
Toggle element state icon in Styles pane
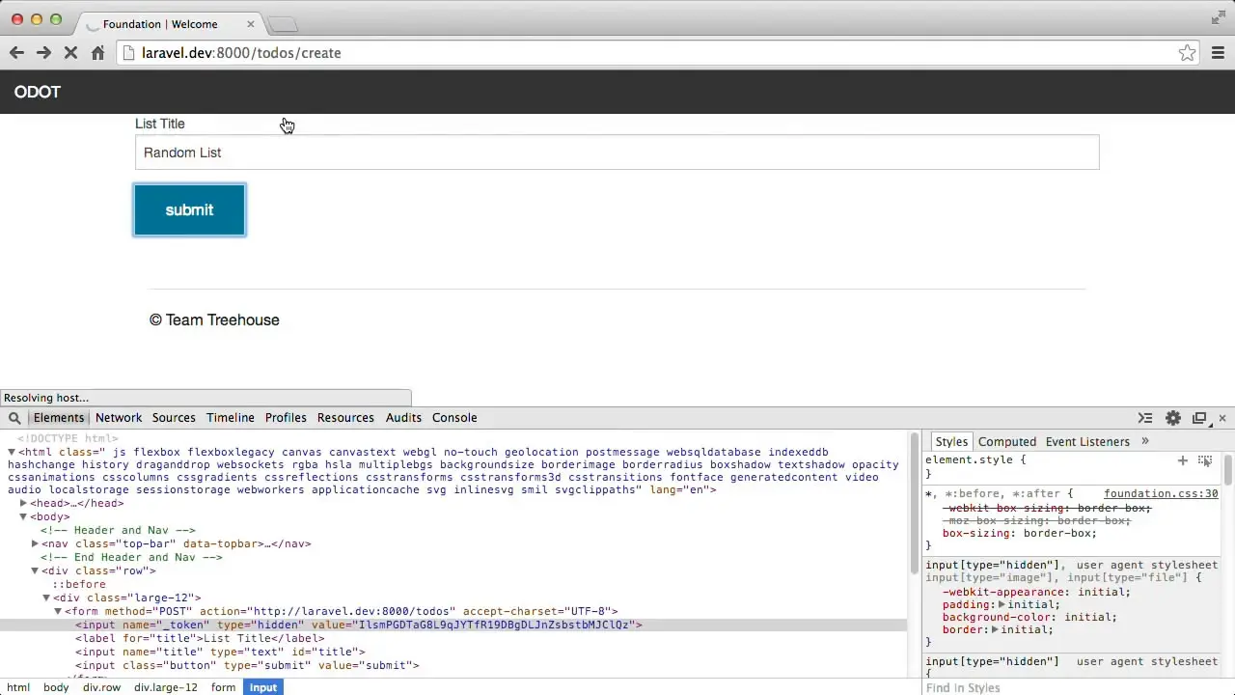pos(1205,460)
